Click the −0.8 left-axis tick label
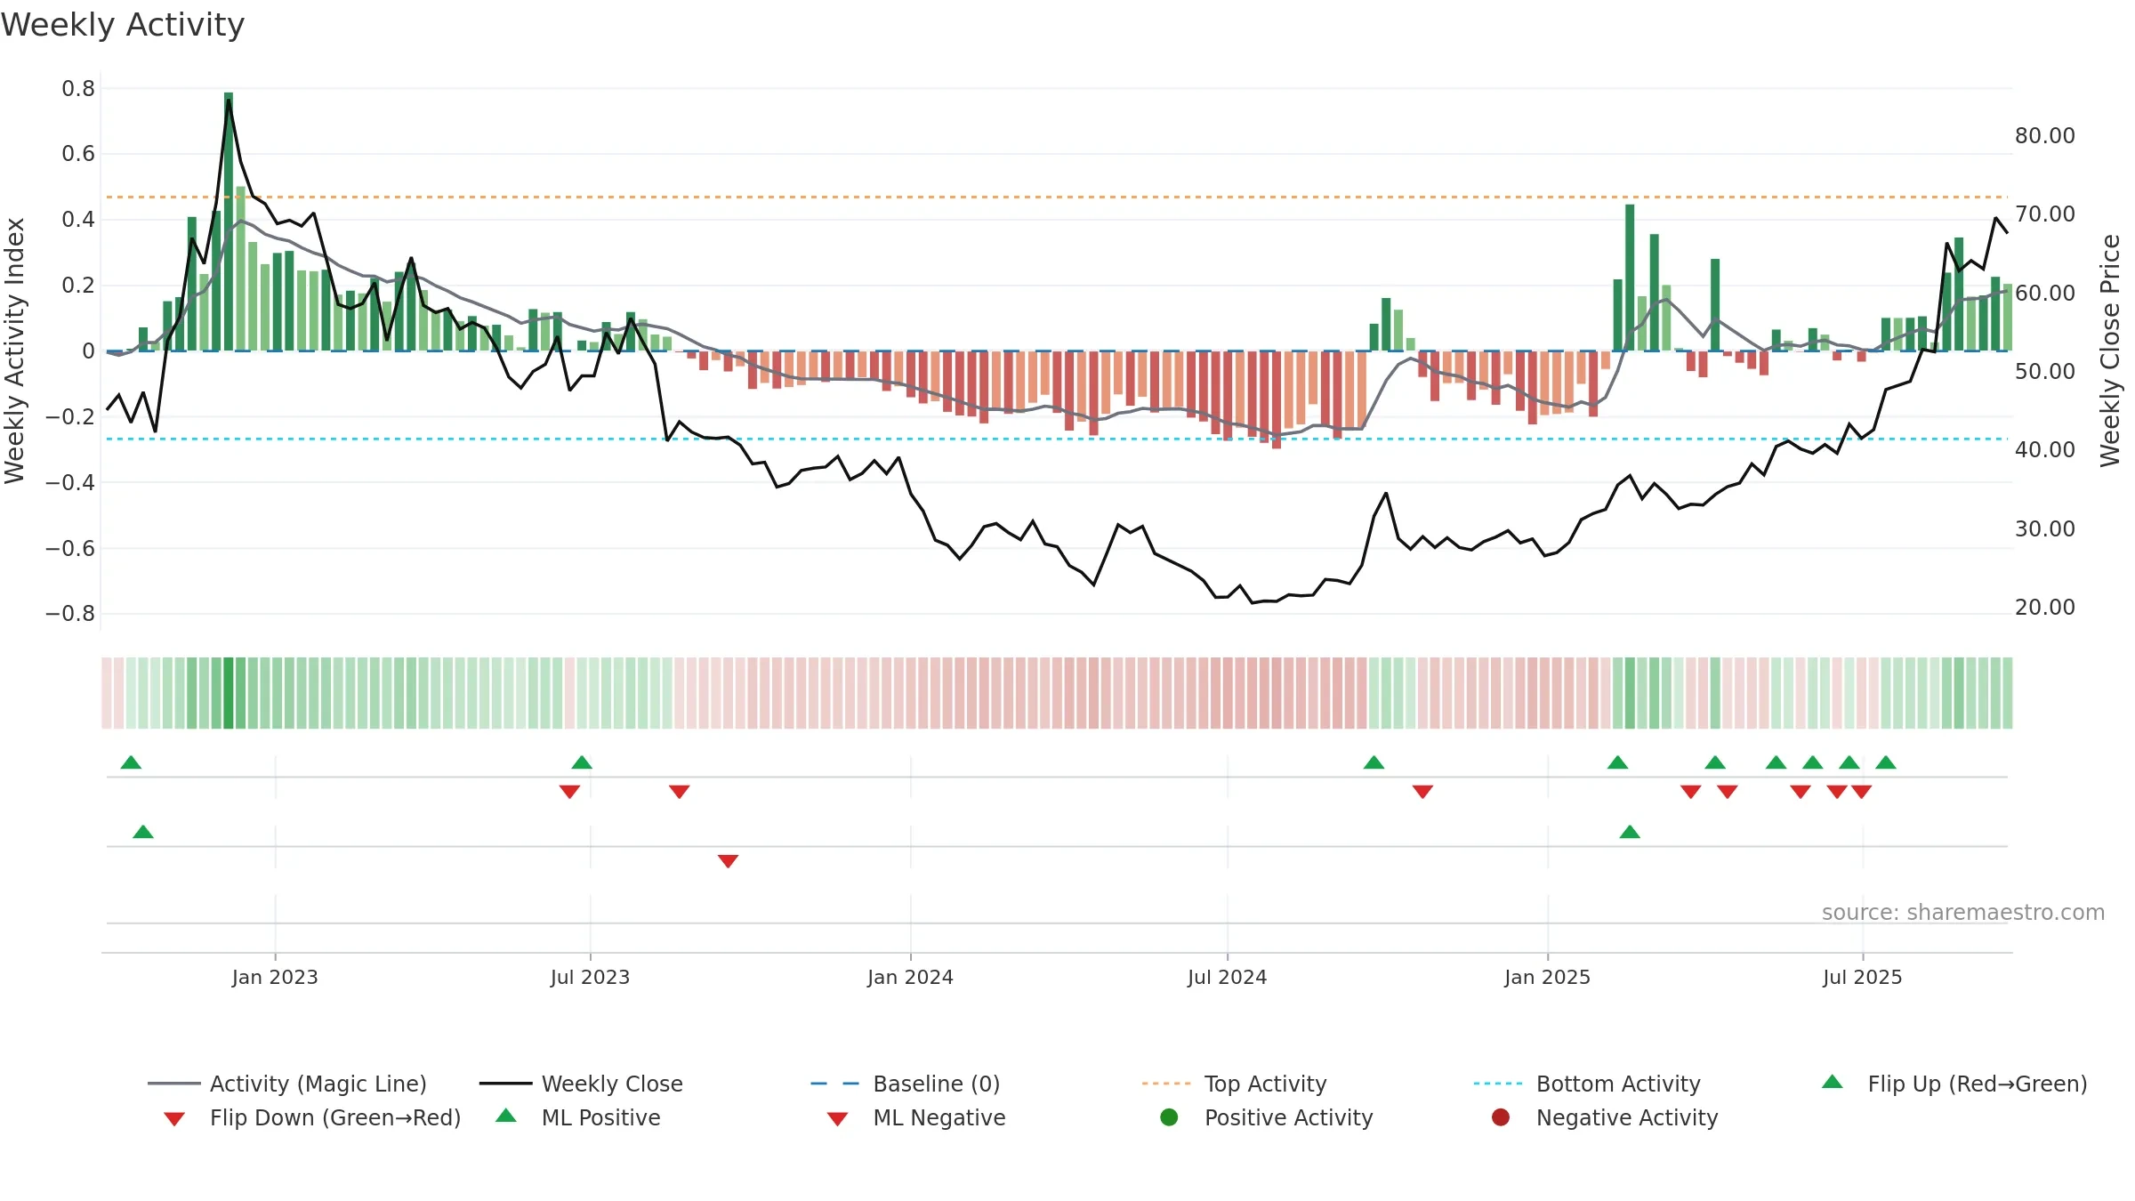 click(x=70, y=613)
